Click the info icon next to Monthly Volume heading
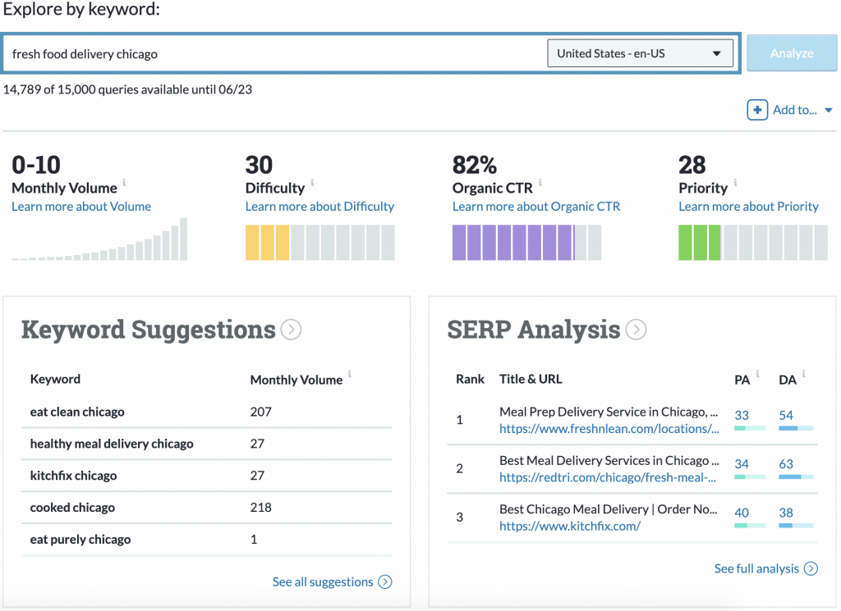This screenshot has width=841, height=611. tap(124, 183)
